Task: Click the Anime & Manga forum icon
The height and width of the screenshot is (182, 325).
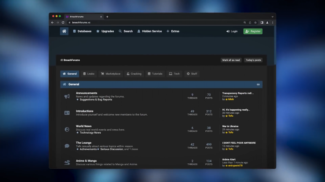Action: [x=67, y=163]
